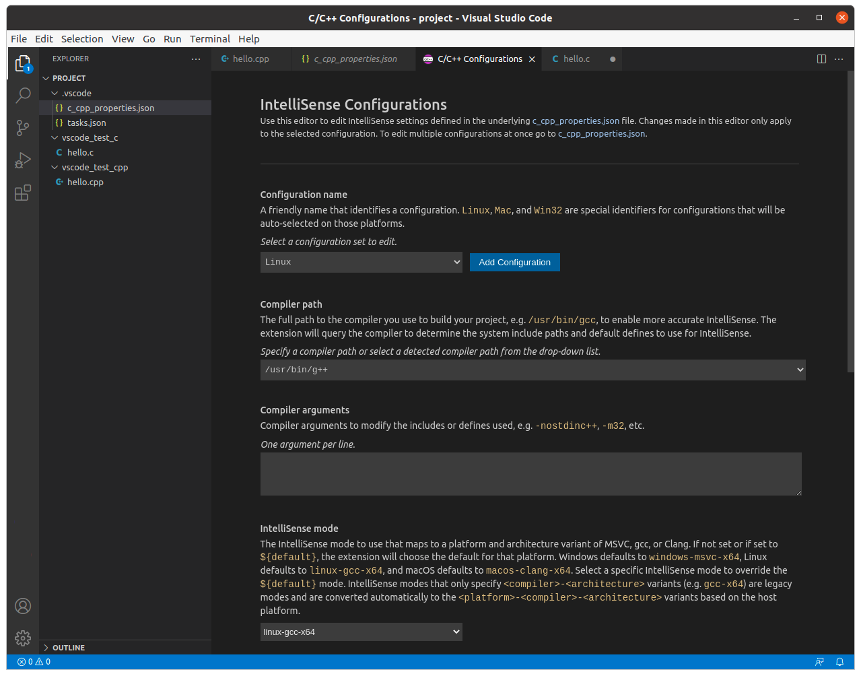
Task: Open the View menu
Action: point(123,39)
